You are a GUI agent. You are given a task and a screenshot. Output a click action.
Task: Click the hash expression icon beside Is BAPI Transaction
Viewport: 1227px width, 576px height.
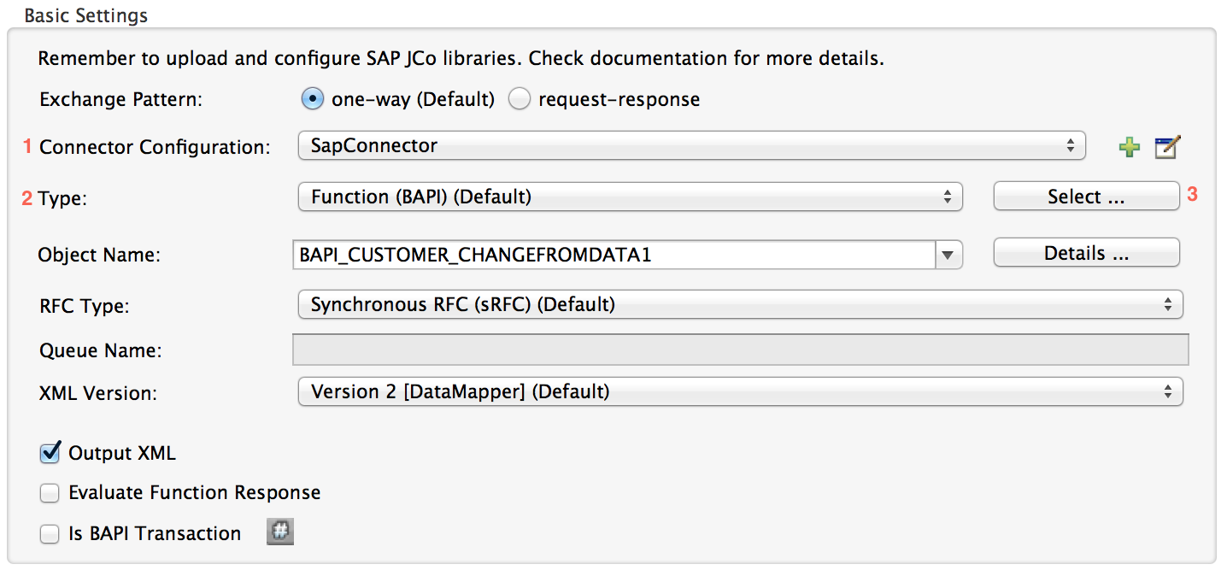[x=280, y=532]
